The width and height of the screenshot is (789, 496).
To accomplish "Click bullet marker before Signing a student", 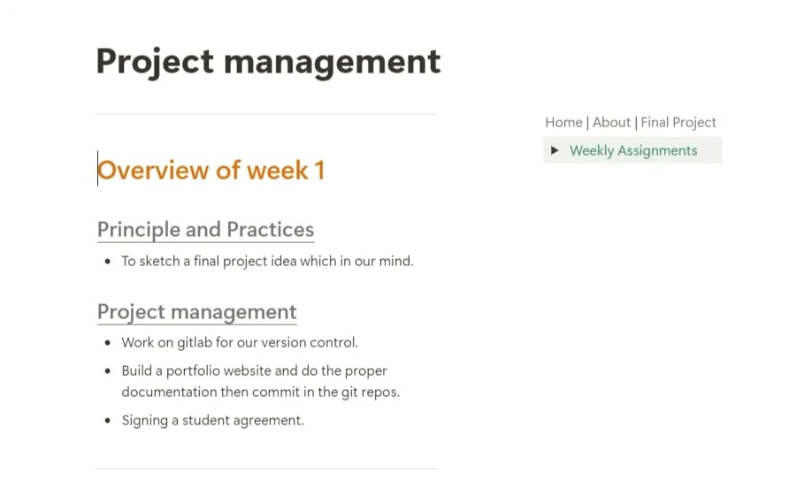I will (x=108, y=421).
